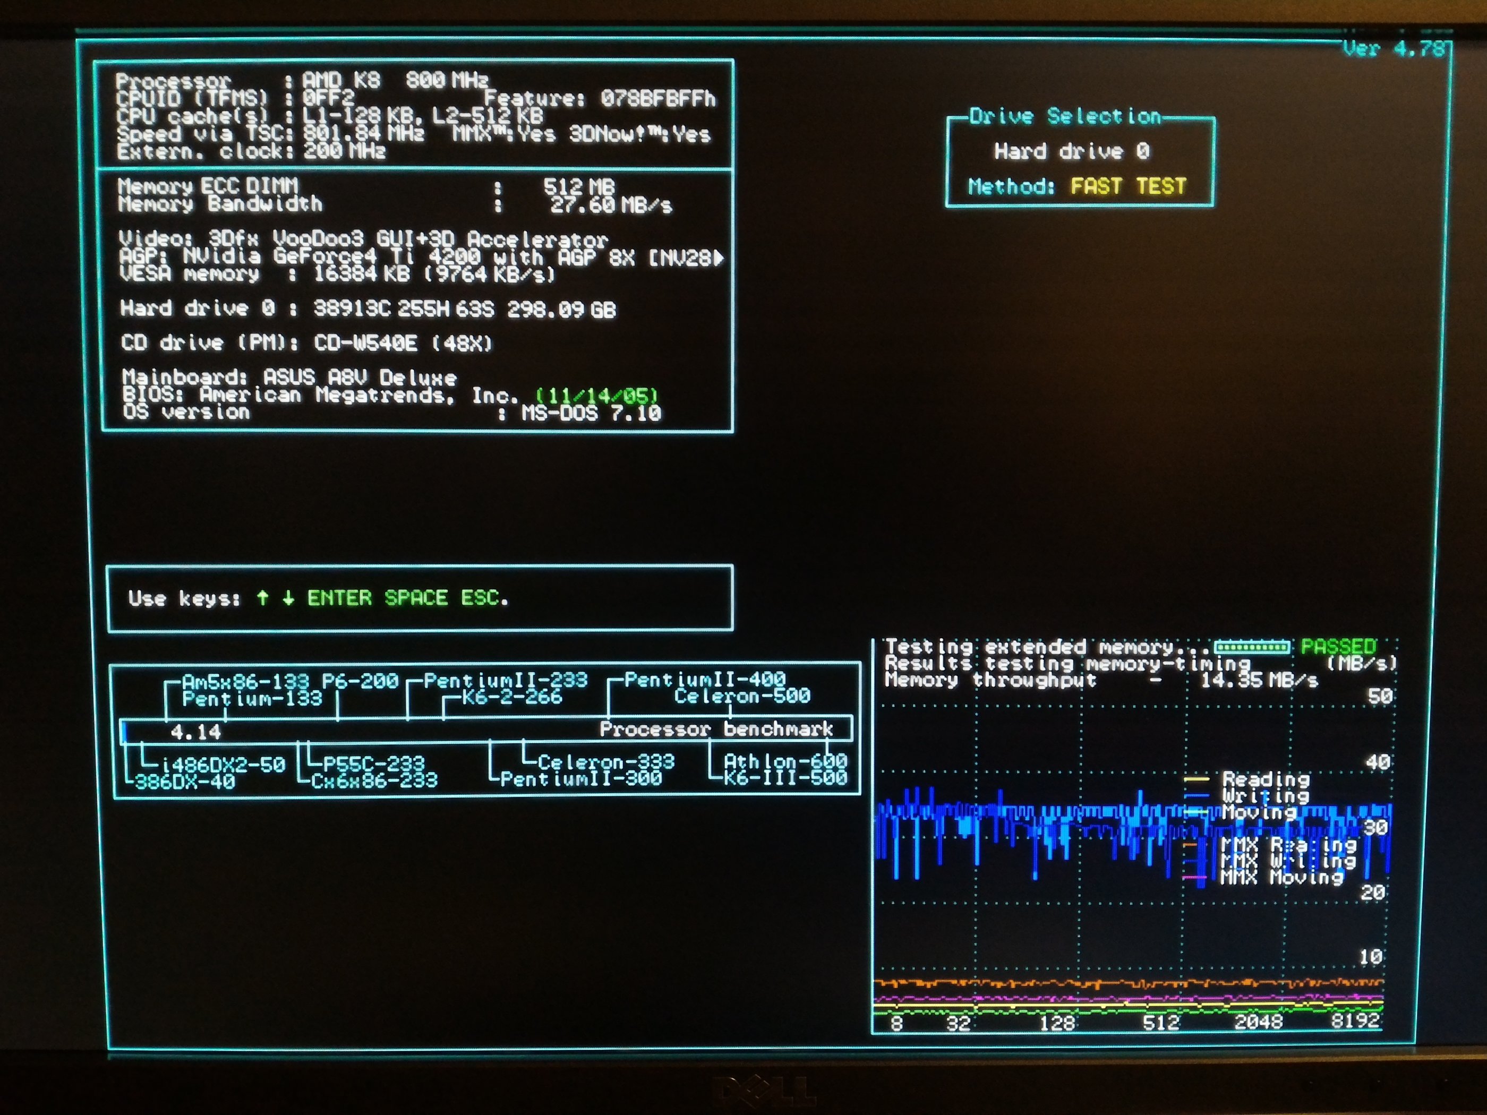Click the down arrow key hint
This screenshot has width=1487, height=1115.
click(x=288, y=597)
